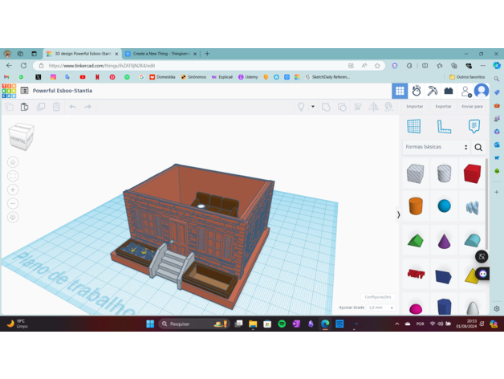Click the Importar button

tap(414, 106)
